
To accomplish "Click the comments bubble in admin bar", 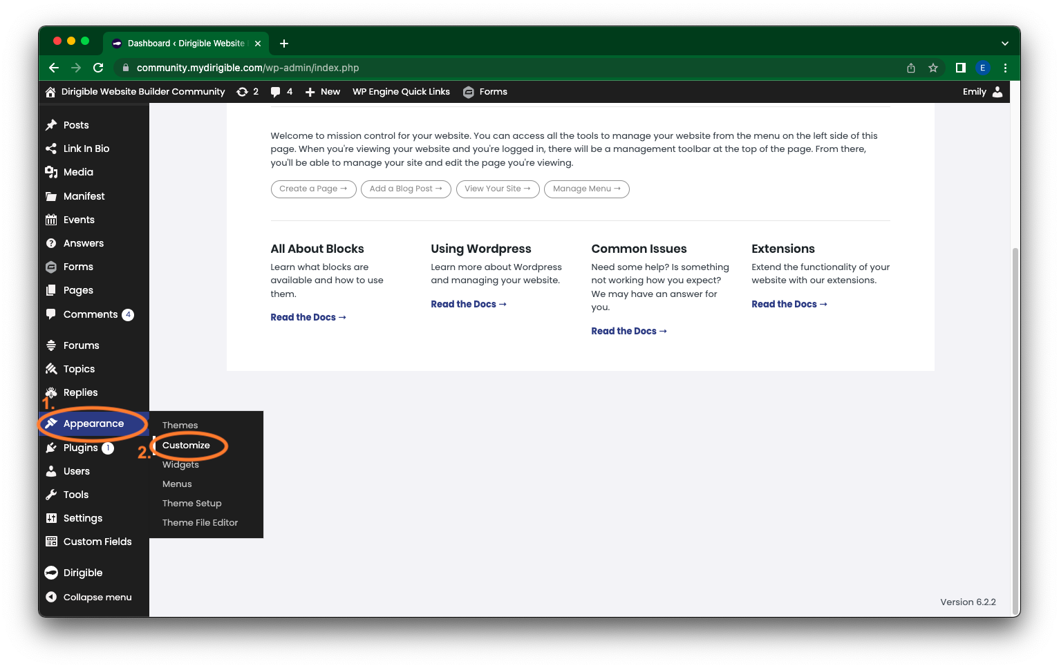I will tap(275, 92).
